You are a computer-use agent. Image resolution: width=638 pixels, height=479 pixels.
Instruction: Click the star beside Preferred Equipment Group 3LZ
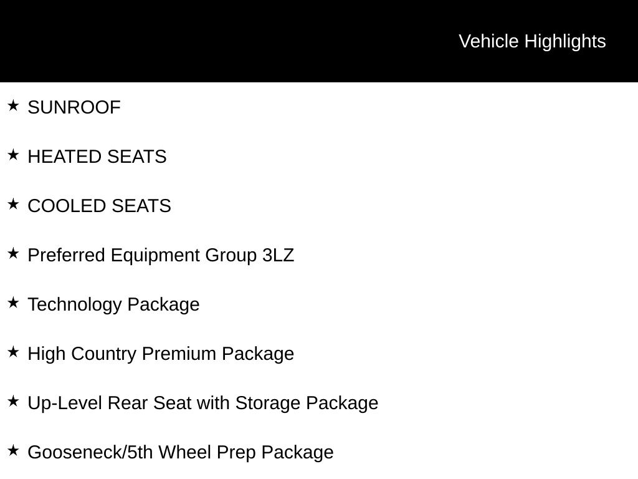pos(14,253)
